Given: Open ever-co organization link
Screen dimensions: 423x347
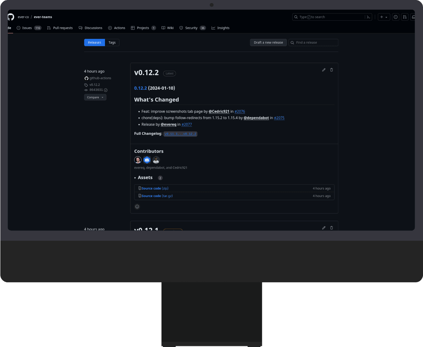Looking at the screenshot, I should [x=23, y=17].
